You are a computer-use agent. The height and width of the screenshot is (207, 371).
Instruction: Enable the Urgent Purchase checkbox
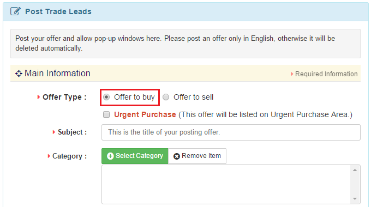click(x=106, y=114)
